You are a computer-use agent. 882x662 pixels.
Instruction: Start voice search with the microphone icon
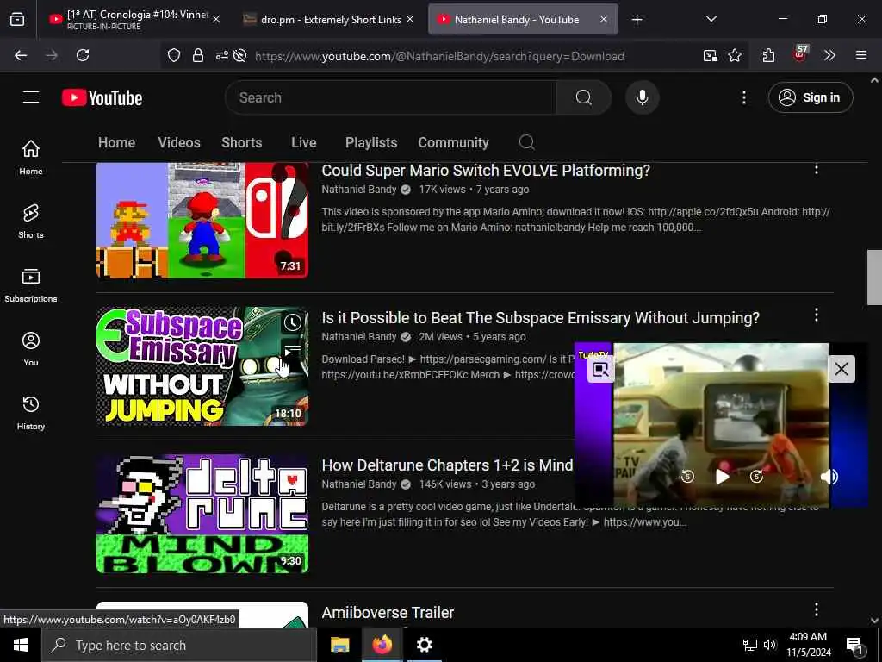(x=642, y=97)
